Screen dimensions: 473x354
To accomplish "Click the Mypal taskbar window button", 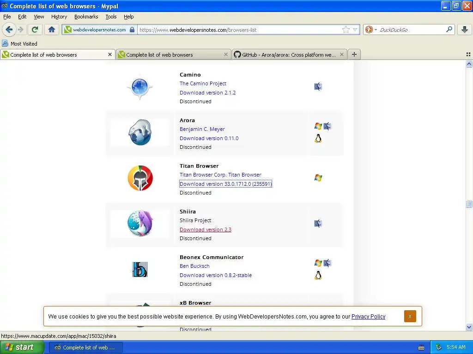I will (85, 348).
